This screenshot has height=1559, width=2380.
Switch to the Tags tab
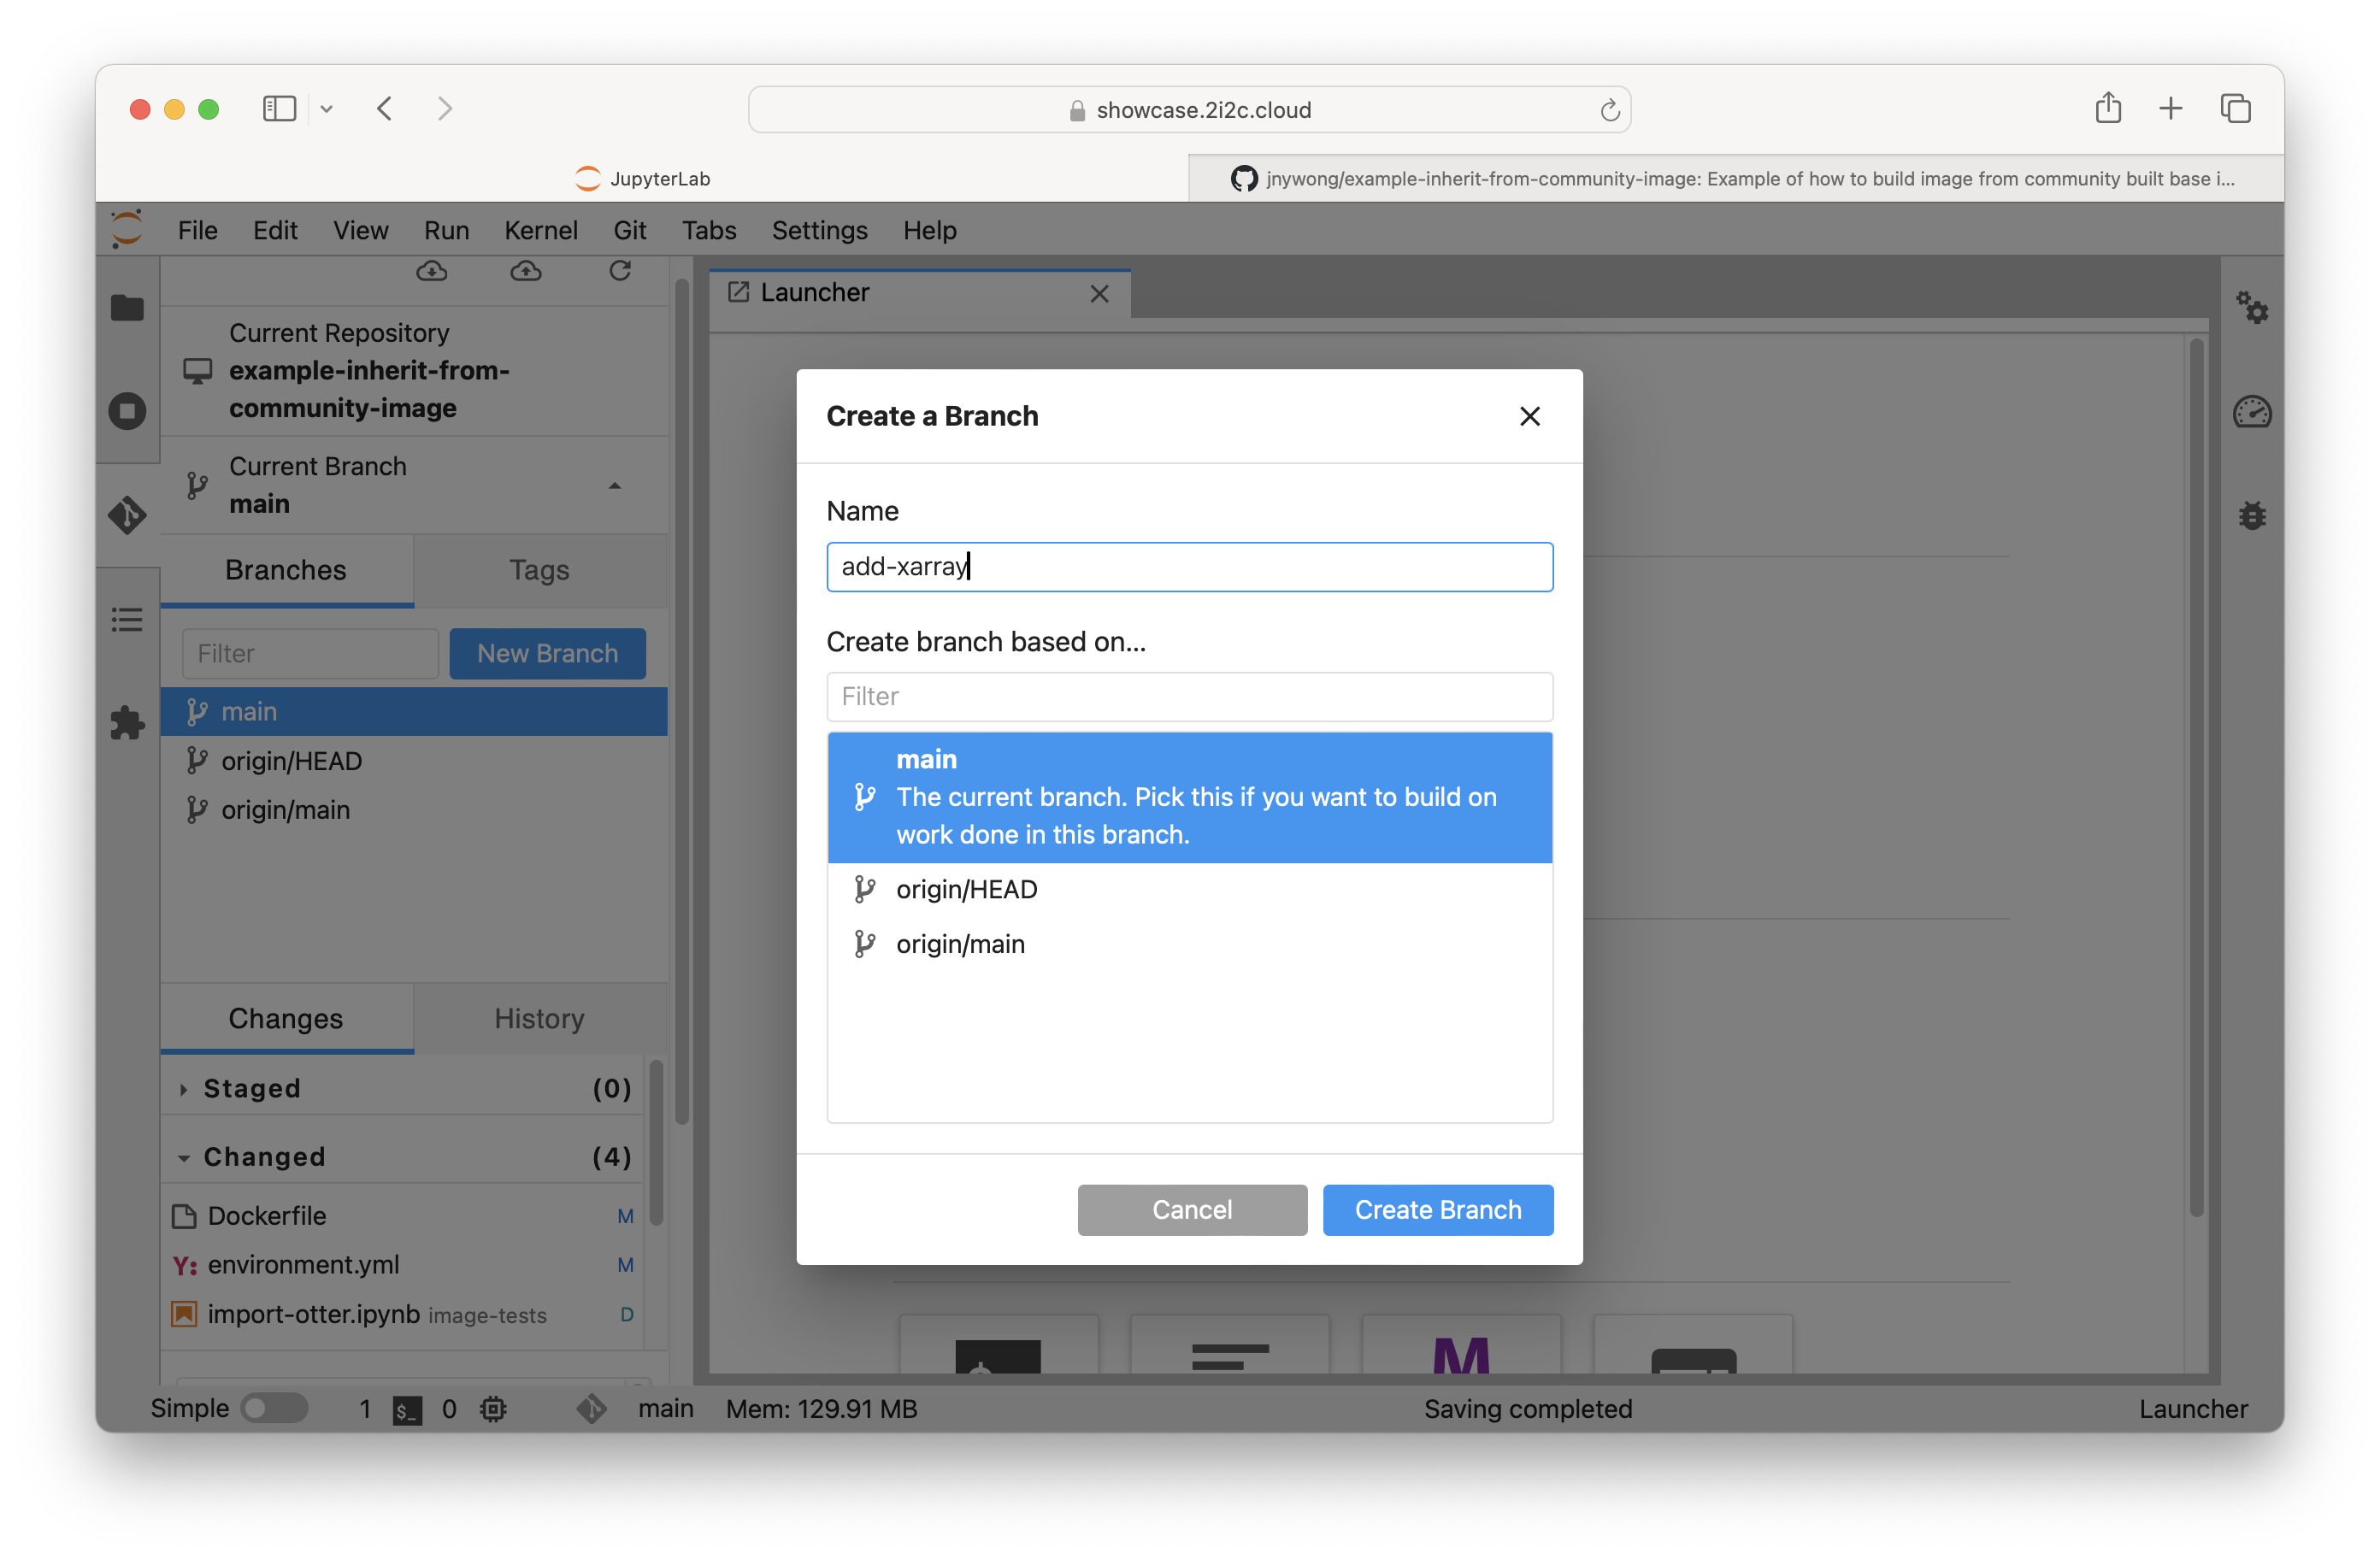tap(539, 570)
